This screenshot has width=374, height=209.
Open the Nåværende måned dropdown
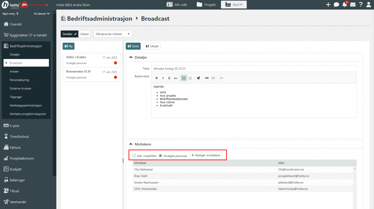pyautogui.click(x=112, y=34)
